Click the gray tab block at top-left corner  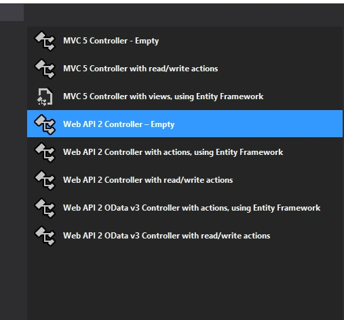(x=12, y=12)
